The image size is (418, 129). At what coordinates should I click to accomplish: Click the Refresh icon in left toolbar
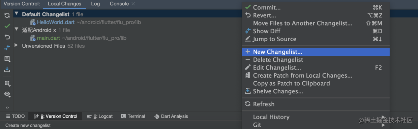point(7,15)
